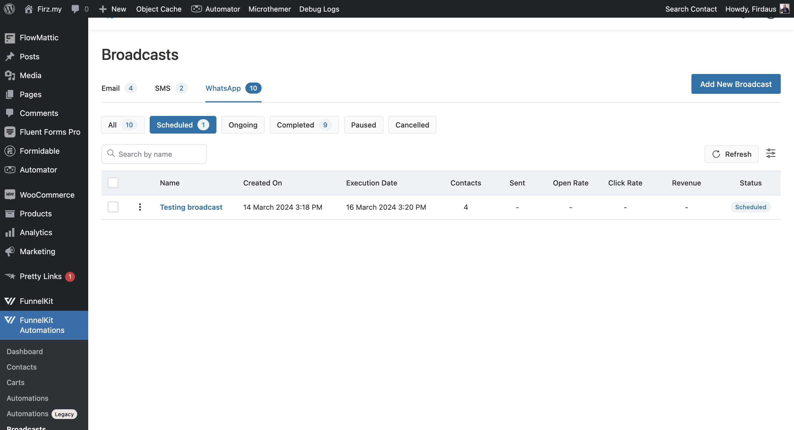
Task: Open Automations Legacy submenu item
Action: 42,414
